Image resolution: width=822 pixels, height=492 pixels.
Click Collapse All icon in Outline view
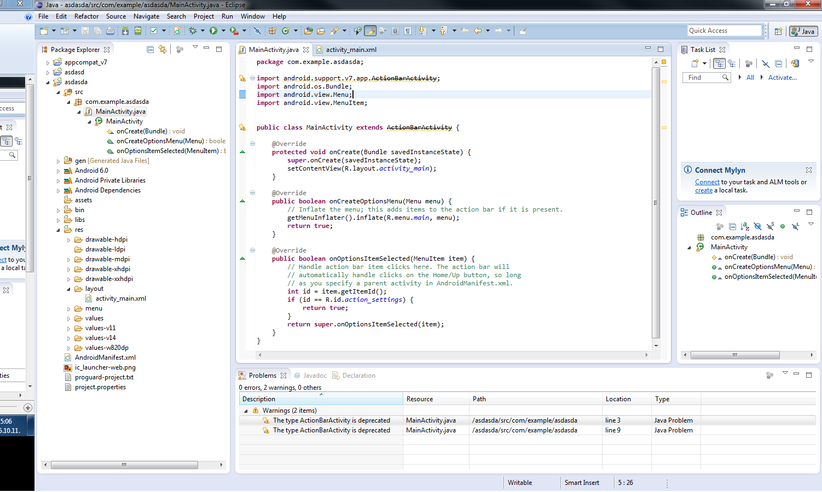click(732, 226)
